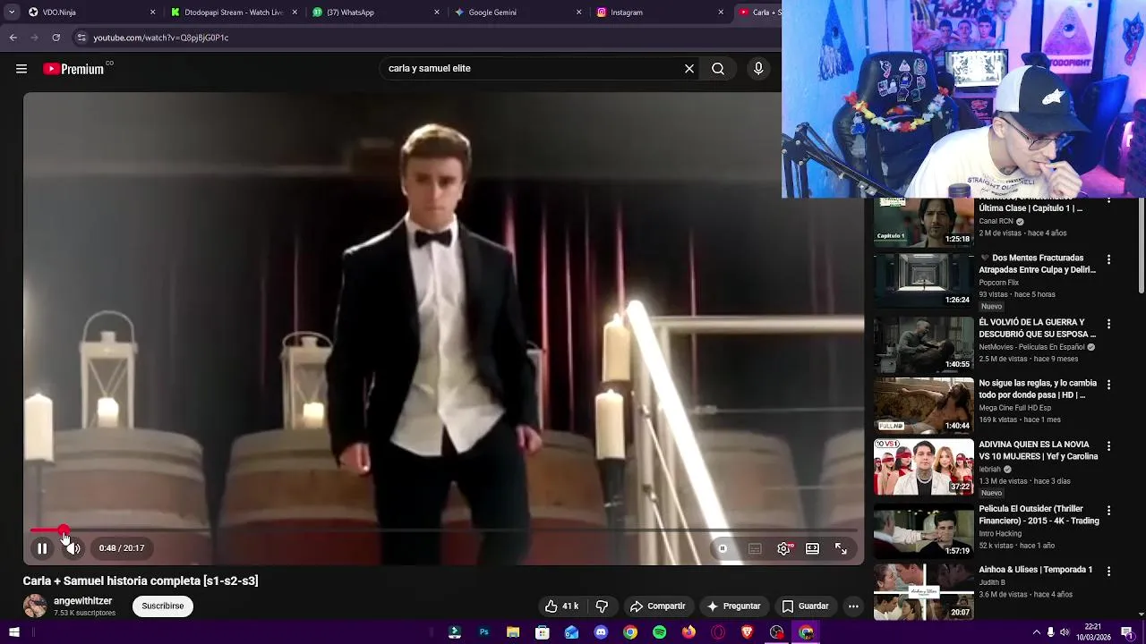Open options for 'ÉL VOLVIÓ DE LA GUERRA'
The height and width of the screenshot is (644, 1146).
tap(1108, 324)
